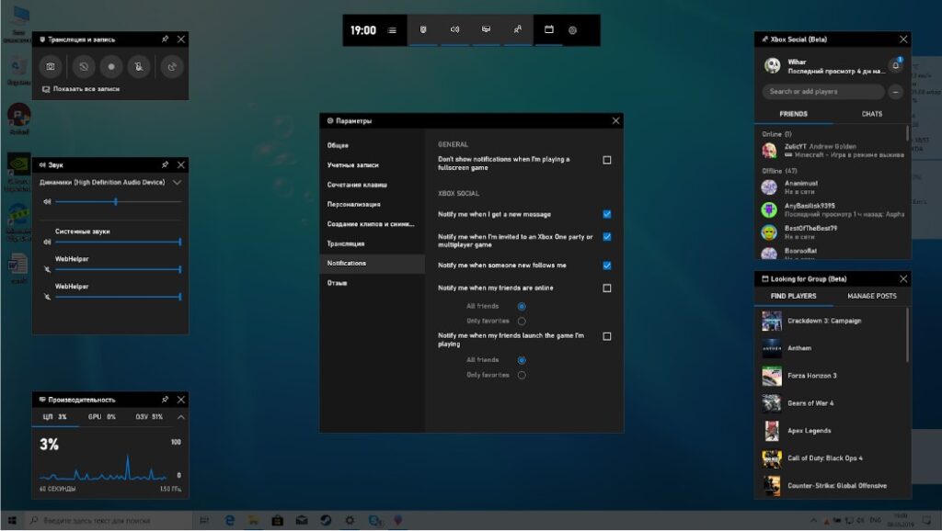The height and width of the screenshot is (531, 942).
Task: Select All friends under friends online
Action: pyautogui.click(x=522, y=307)
